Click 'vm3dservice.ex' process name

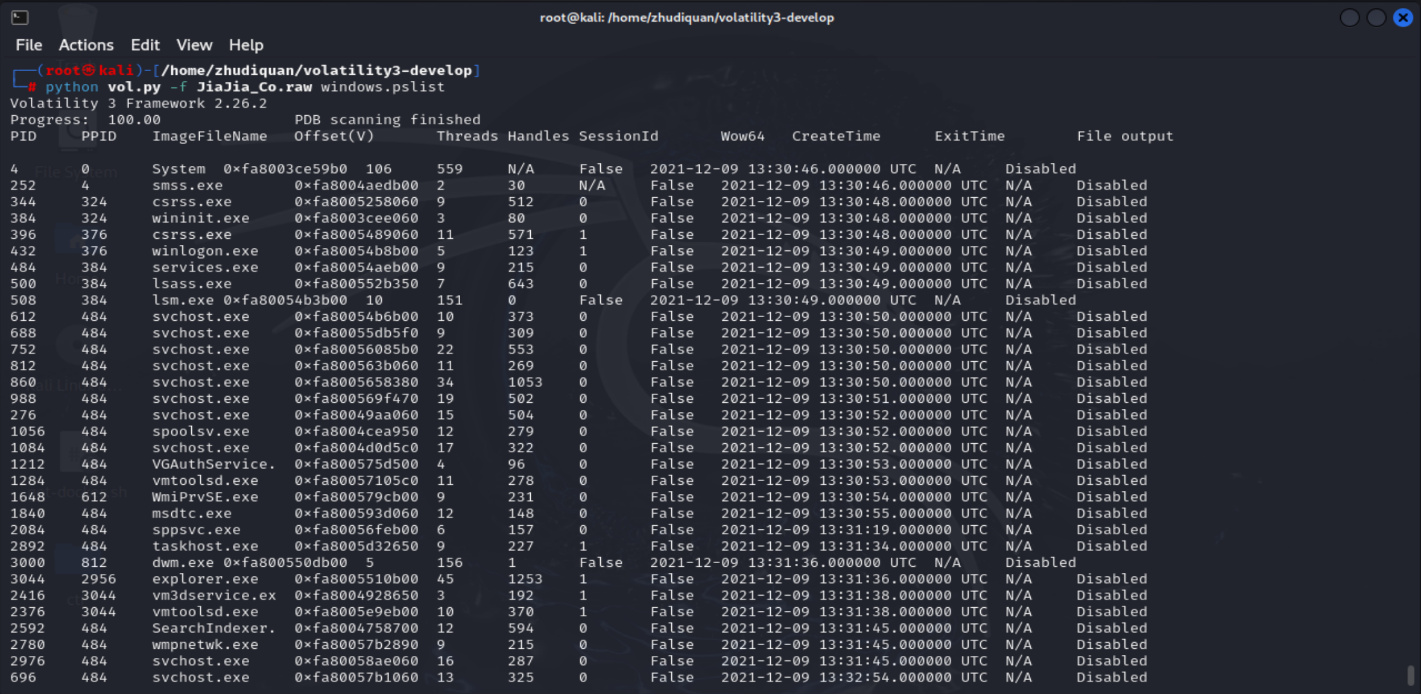click(214, 595)
